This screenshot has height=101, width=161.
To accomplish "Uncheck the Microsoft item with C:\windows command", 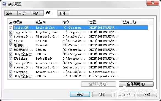I will 10,36.
